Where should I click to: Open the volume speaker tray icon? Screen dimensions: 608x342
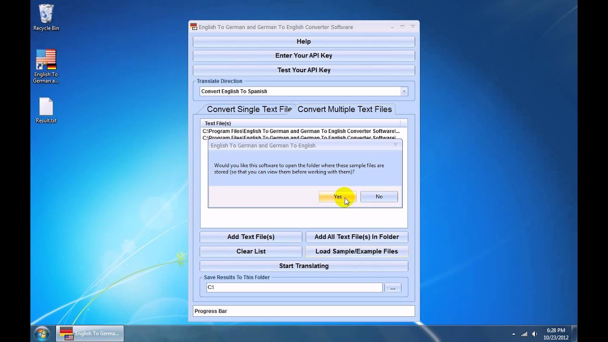coord(535,333)
